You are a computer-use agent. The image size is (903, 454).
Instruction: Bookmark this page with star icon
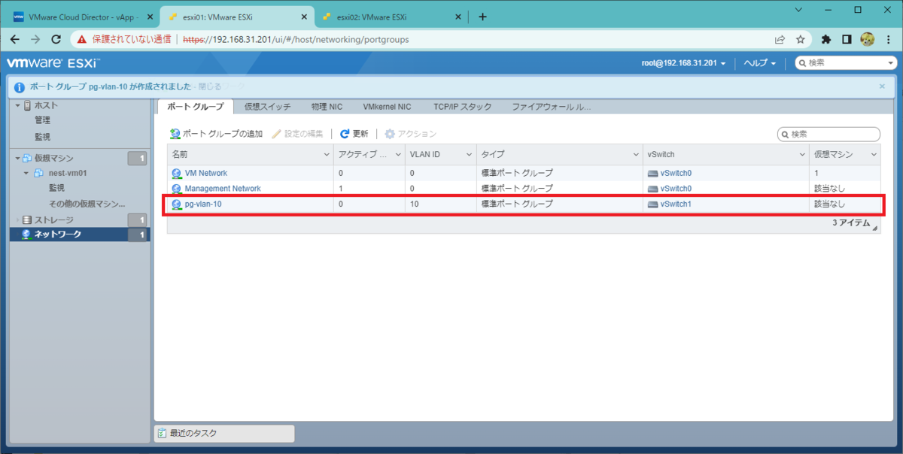[x=801, y=39]
